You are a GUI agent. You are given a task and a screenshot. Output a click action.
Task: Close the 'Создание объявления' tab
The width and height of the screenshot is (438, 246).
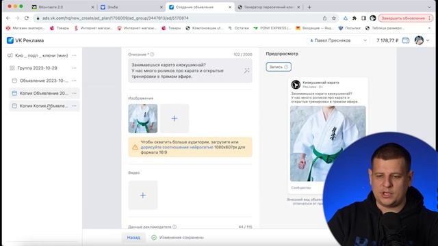230,8
